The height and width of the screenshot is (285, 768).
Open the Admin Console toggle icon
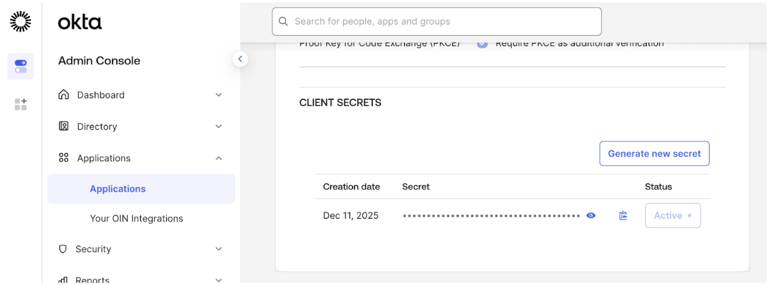[20, 66]
